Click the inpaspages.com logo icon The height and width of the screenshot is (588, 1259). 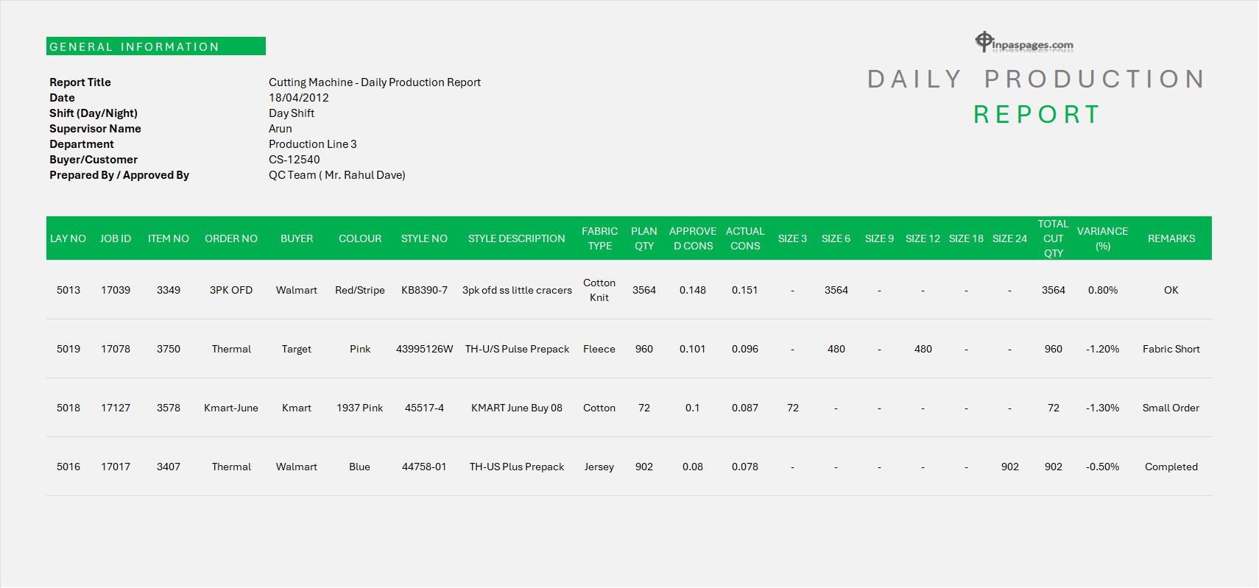point(984,41)
